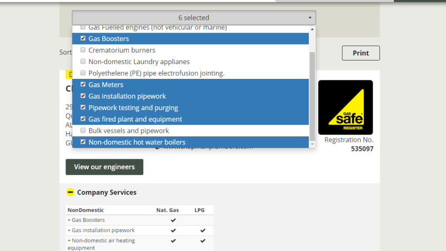Click the caret arrow on the "6 selected" dropdown

[x=310, y=18]
